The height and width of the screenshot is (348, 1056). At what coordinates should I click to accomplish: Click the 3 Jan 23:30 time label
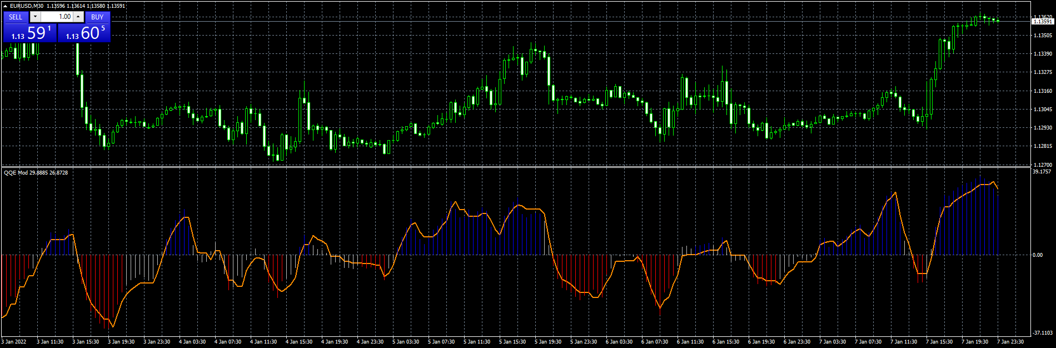point(157,342)
